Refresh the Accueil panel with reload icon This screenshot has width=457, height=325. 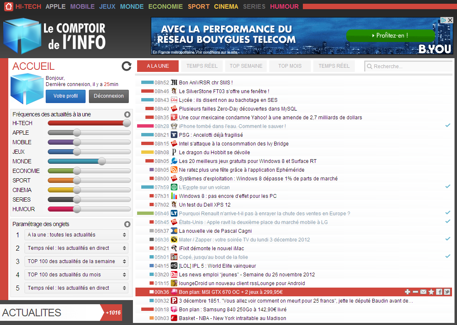[x=126, y=66]
